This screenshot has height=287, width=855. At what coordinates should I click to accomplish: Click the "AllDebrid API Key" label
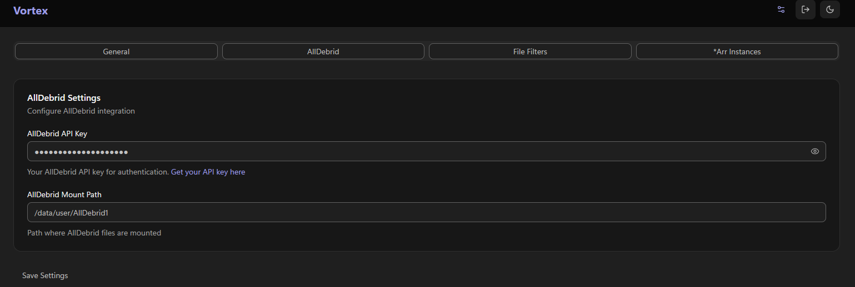click(x=57, y=134)
